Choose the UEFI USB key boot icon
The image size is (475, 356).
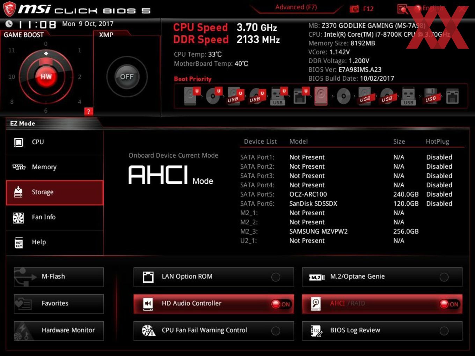tap(278, 96)
